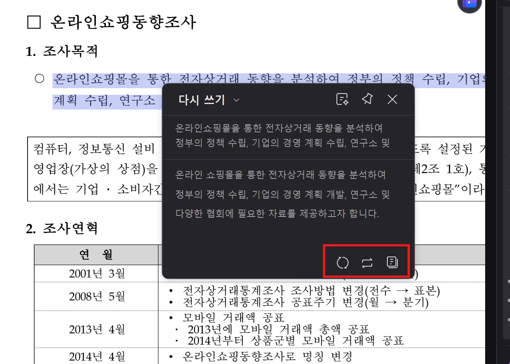The height and width of the screenshot is (364, 510).
Task: Click the replace text swap arrows icon
Action: [367, 263]
